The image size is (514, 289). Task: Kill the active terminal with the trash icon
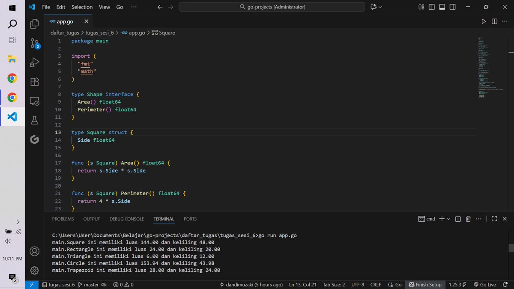[467, 219]
